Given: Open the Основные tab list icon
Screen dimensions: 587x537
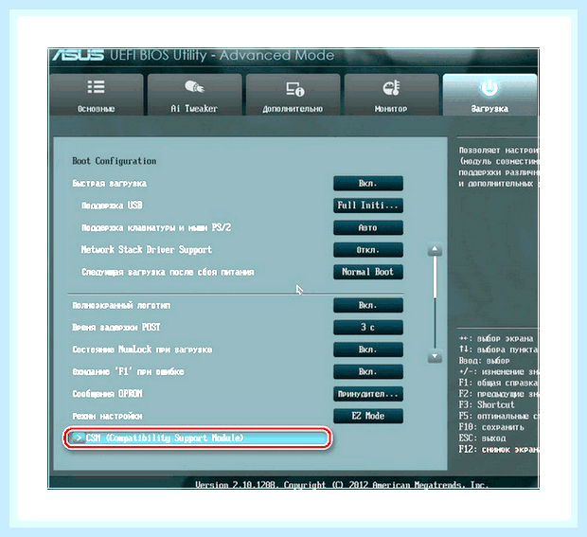Looking at the screenshot, I should [96, 86].
